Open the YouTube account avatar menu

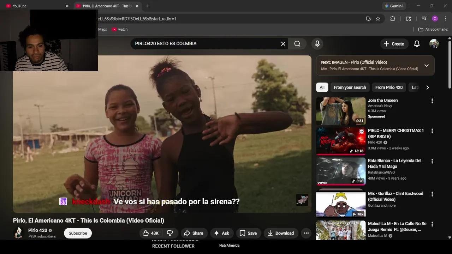click(x=434, y=44)
